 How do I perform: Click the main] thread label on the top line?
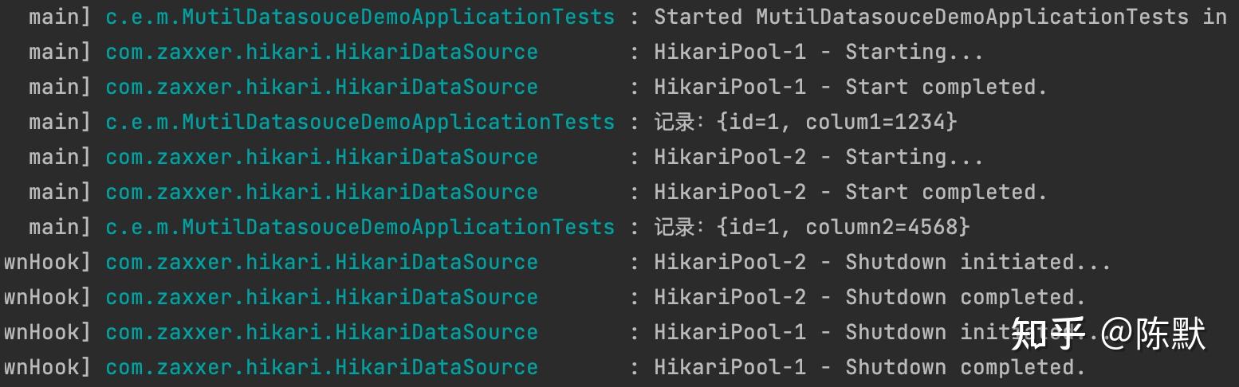point(60,17)
